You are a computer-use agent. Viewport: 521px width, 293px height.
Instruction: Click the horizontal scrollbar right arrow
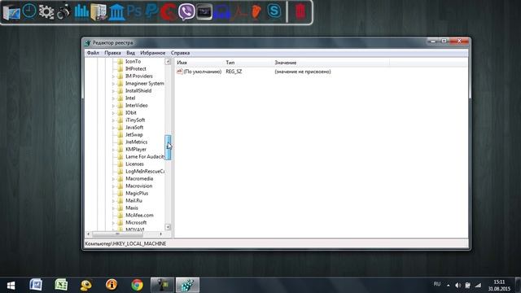tap(161, 234)
